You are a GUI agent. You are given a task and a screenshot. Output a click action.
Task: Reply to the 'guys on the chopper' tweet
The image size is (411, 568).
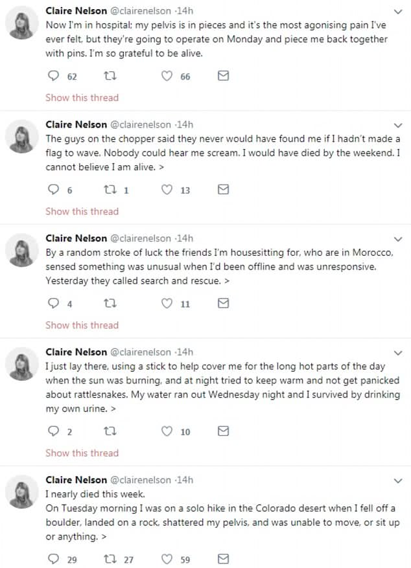pos(54,190)
